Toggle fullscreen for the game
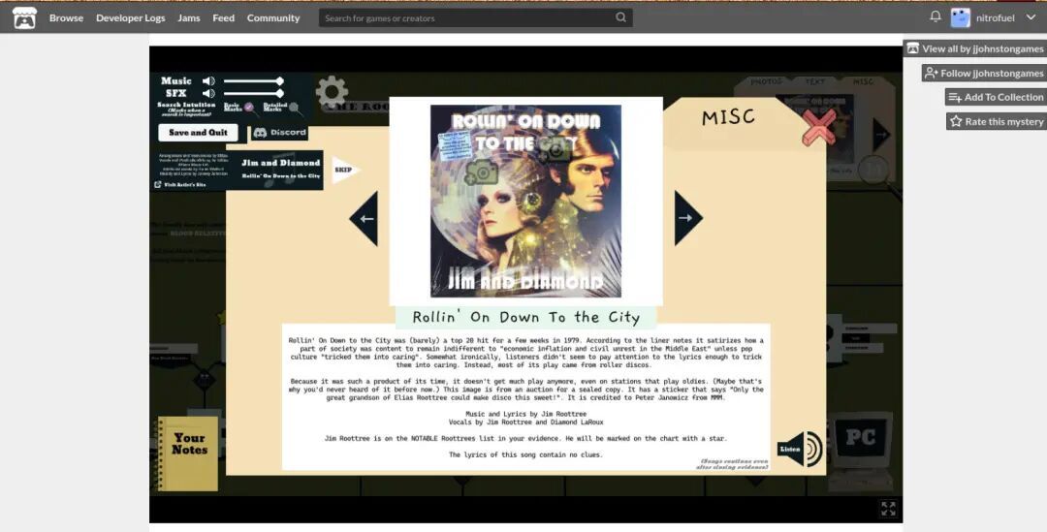1047x532 pixels. (888, 509)
